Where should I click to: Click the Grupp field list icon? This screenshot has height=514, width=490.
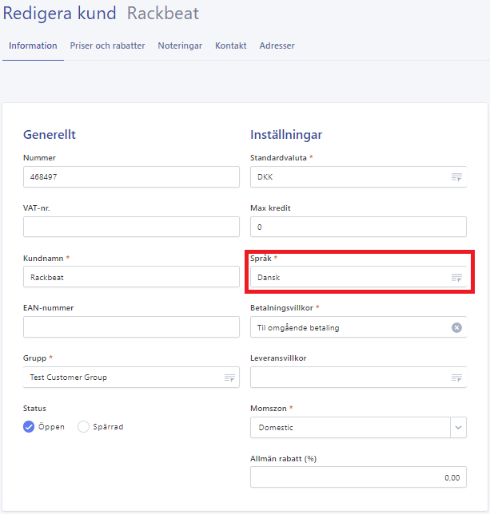click(229, 378)
